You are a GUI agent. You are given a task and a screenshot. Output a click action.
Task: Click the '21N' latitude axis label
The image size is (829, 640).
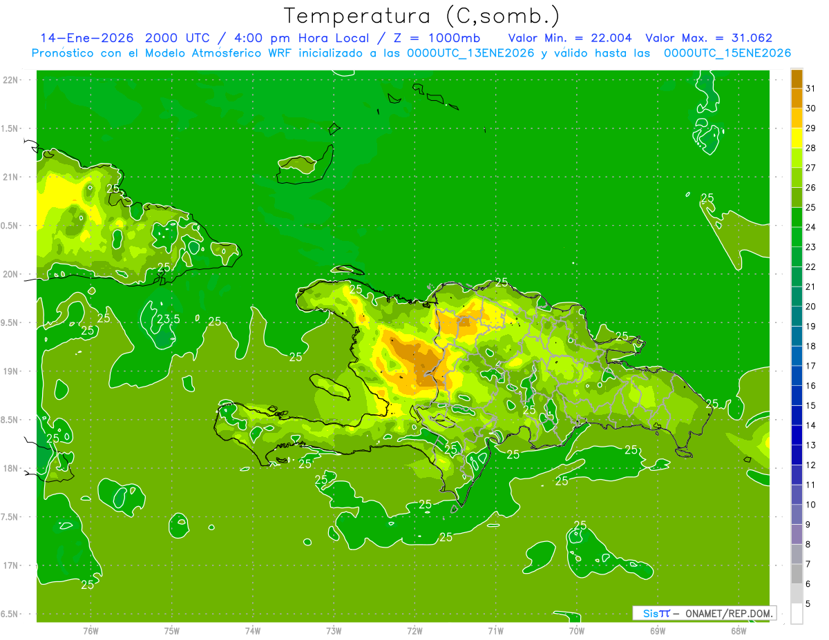pos(10,177)
